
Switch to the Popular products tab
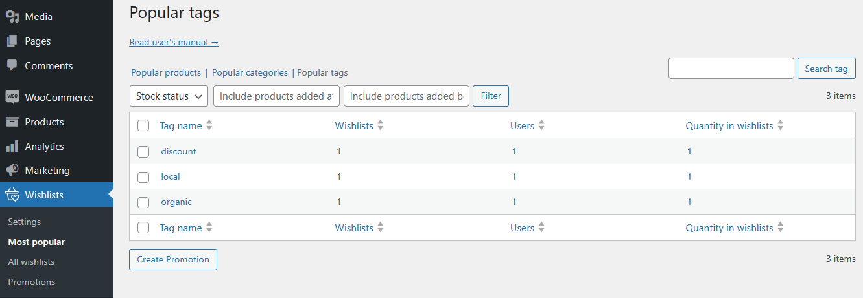pyautogui.click(x=166, y=73)
